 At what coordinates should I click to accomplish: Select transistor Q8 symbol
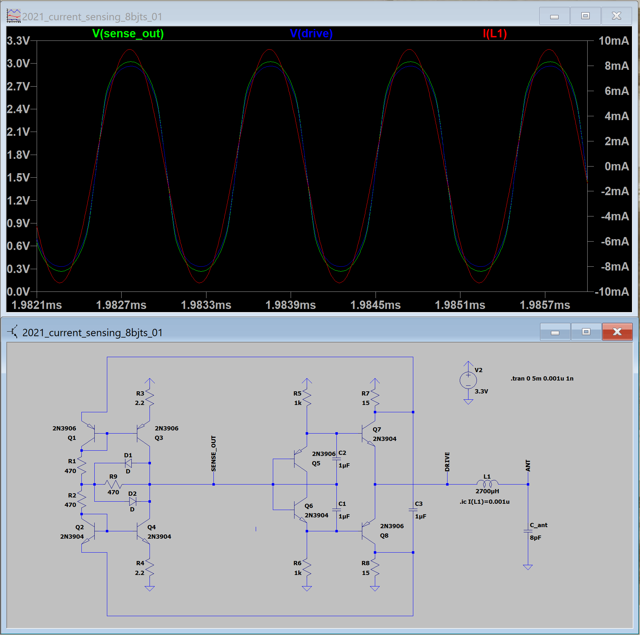(369, 531)
